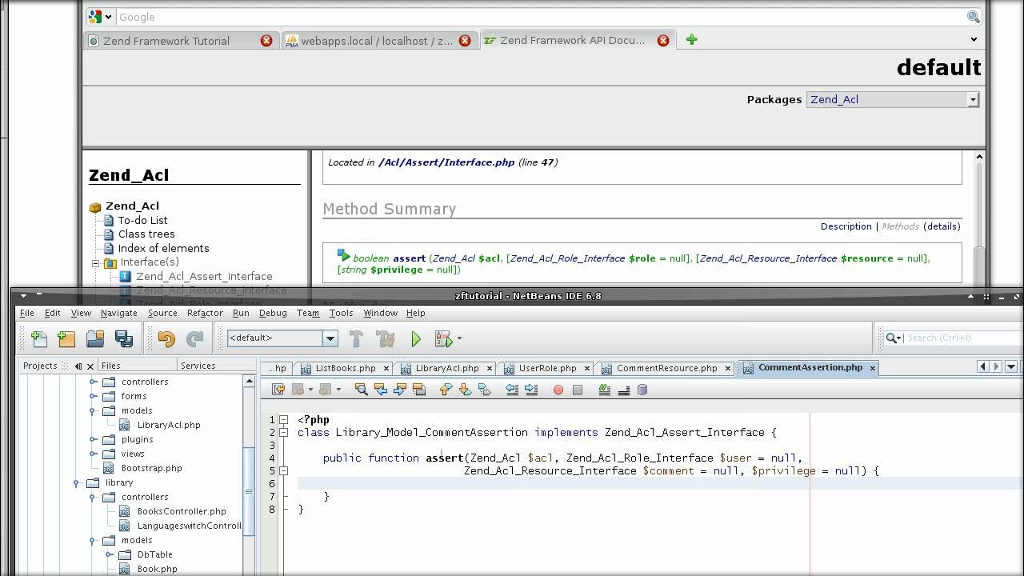The image size is (1024, 576).
Task: Open the Class trees link
Action: (146, 234)
